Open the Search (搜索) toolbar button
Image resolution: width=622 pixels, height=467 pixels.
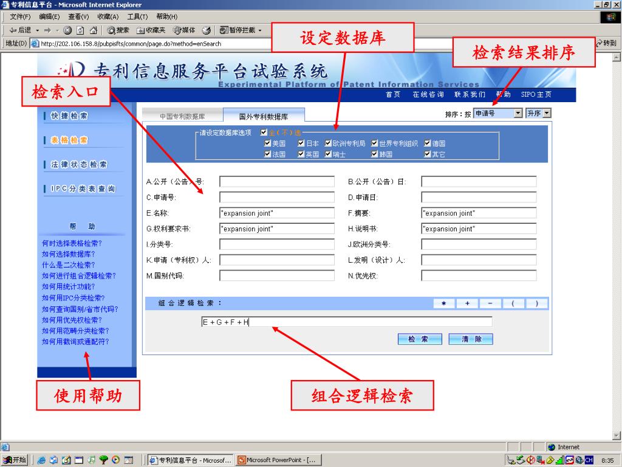[118, 30]
